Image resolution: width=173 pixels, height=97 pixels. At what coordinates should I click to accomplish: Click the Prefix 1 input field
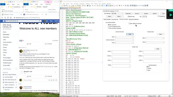tap(121, 52)
